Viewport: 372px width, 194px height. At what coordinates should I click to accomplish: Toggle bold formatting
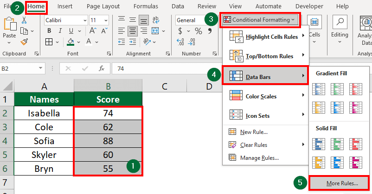[49, 31]
